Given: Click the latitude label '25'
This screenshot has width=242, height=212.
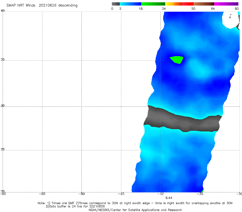Looking at the screenshot, I should pos(3,149).
